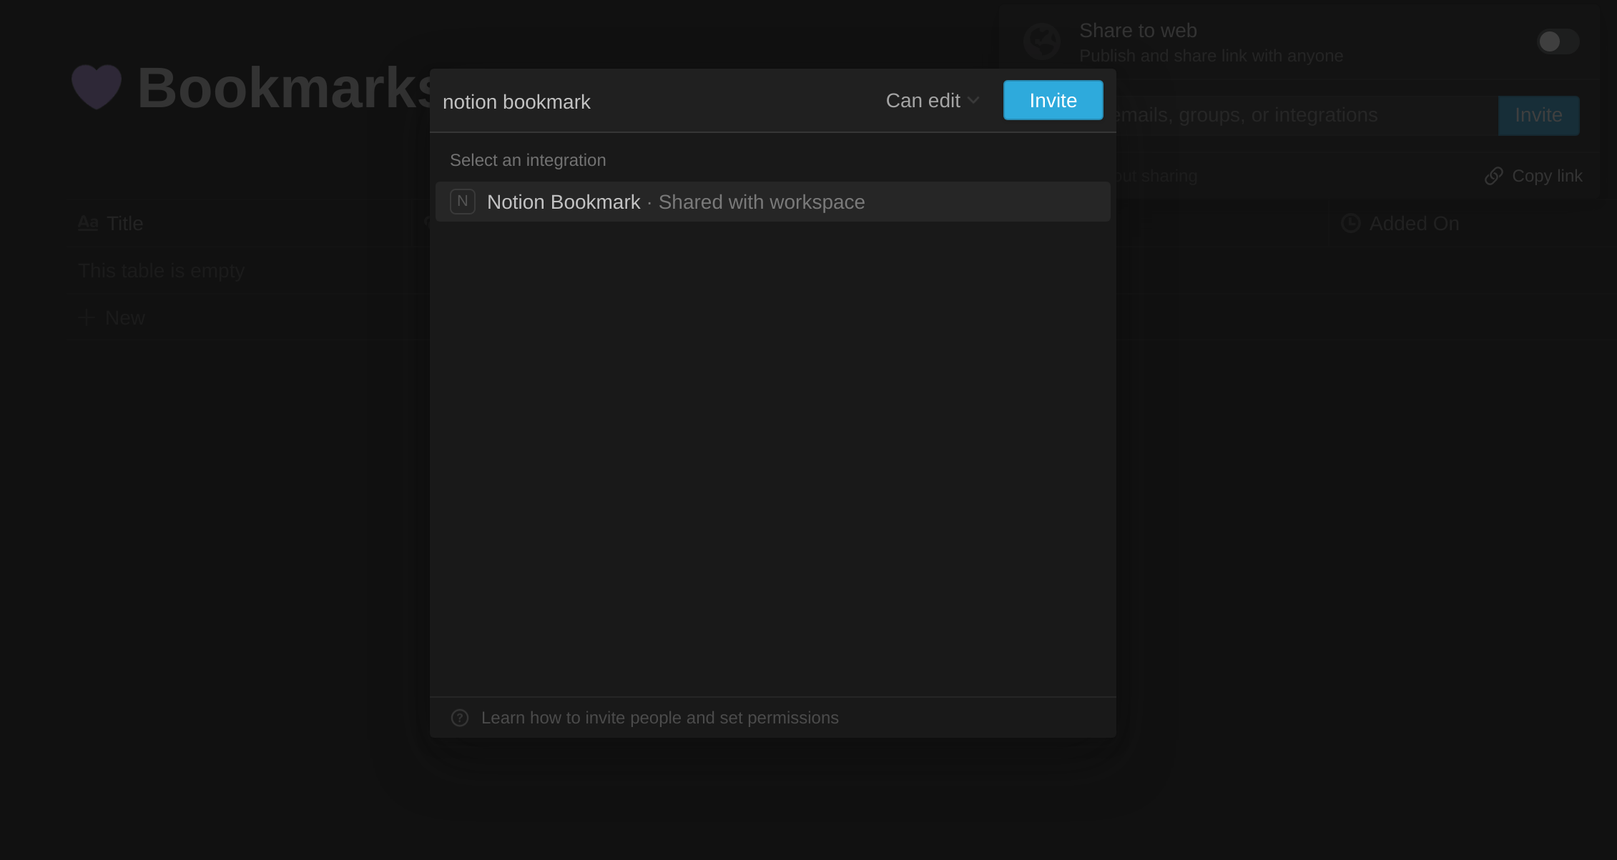Open Learn how to invite people link
The width and height of the screenshot is (1617, 860).
[x=660, y=717]
